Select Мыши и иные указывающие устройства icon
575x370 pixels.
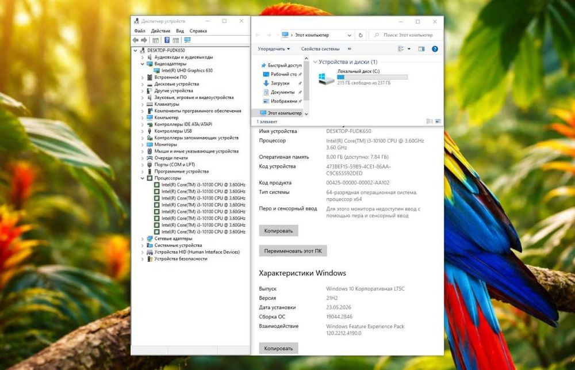click(149, 151)
